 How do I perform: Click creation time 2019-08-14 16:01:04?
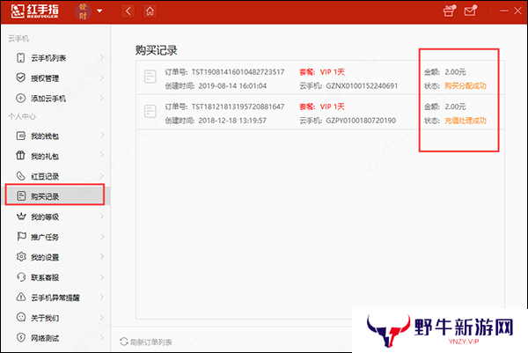(232, 86)
